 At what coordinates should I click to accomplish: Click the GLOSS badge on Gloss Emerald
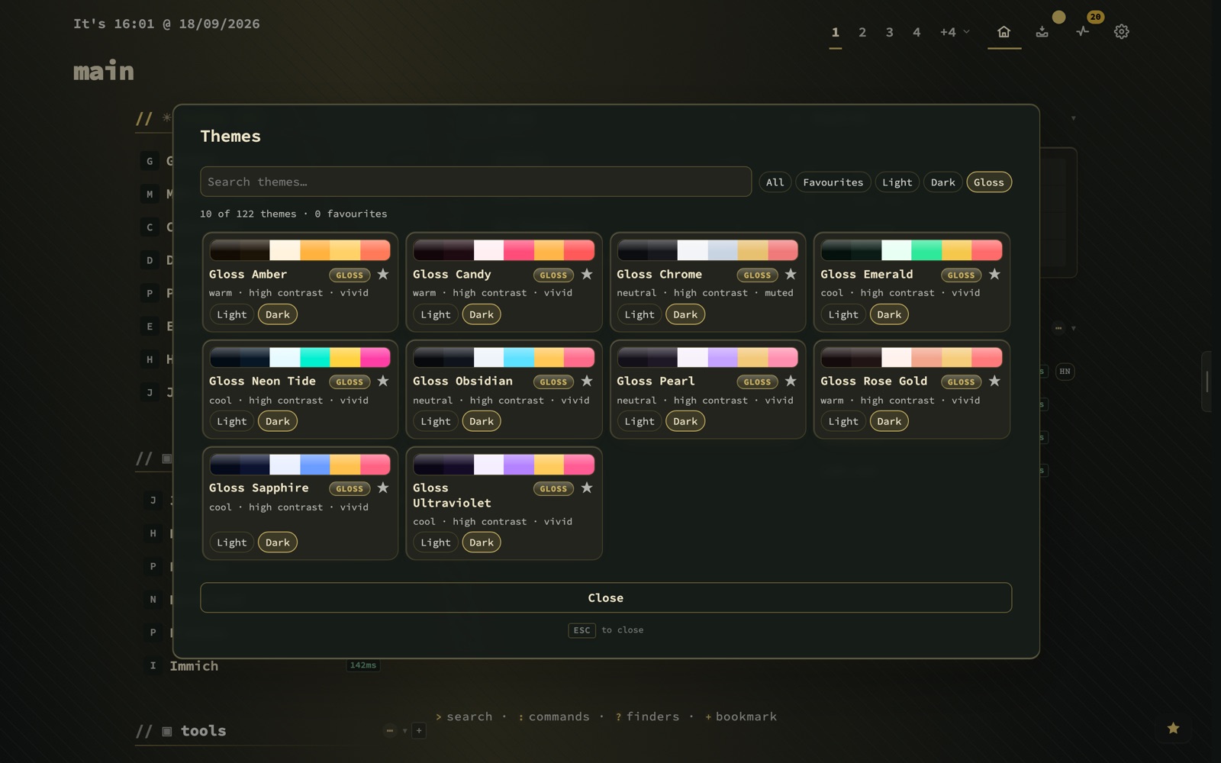point(961,275)
